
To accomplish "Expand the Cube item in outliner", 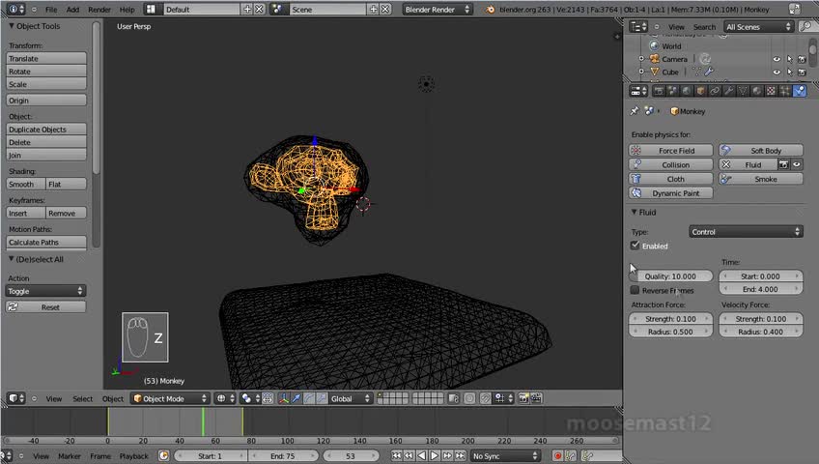I will [x=641, y=72].
